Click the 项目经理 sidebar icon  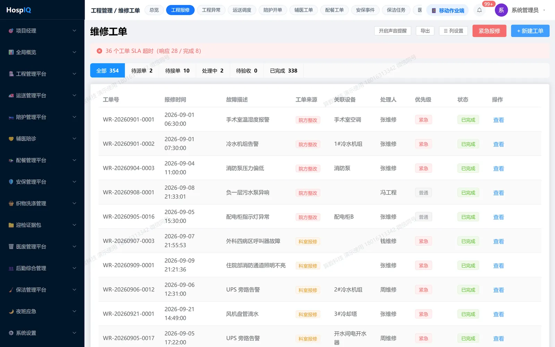pyautogui.click(x=11, y=31)
